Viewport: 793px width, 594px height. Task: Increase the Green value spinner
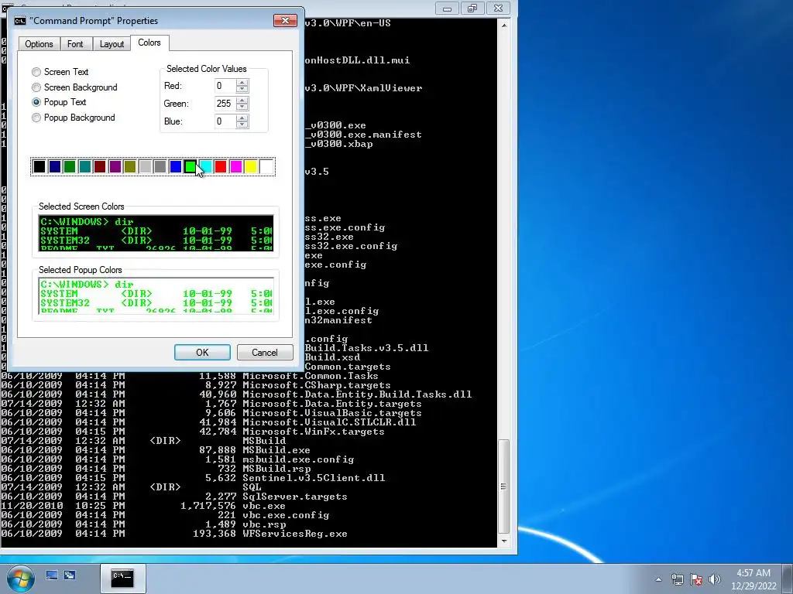(242, 100)
